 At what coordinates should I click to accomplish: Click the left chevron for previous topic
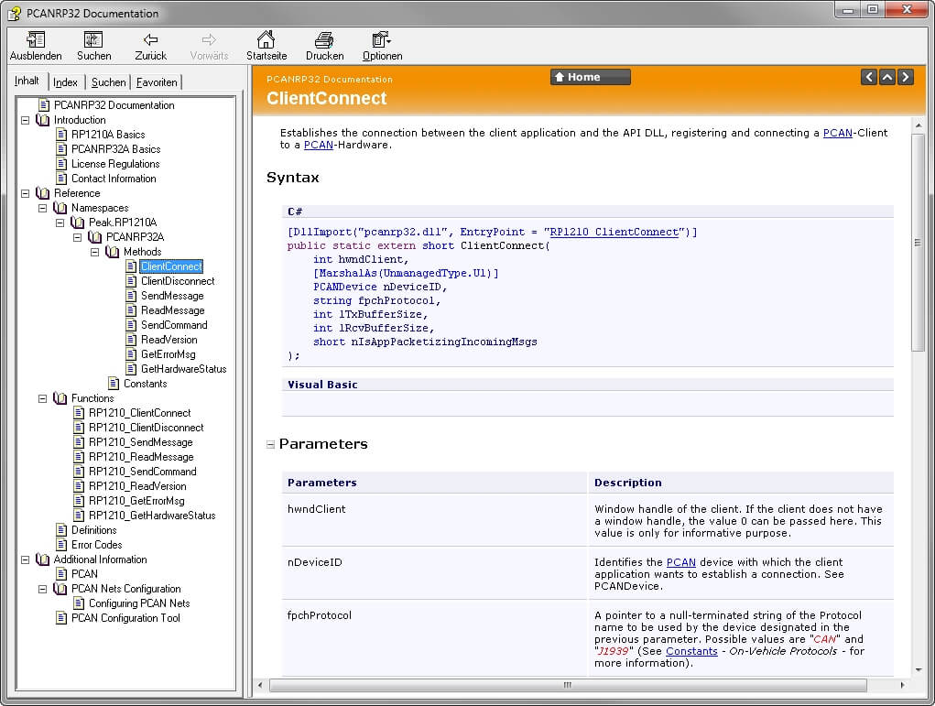(868, 77)
